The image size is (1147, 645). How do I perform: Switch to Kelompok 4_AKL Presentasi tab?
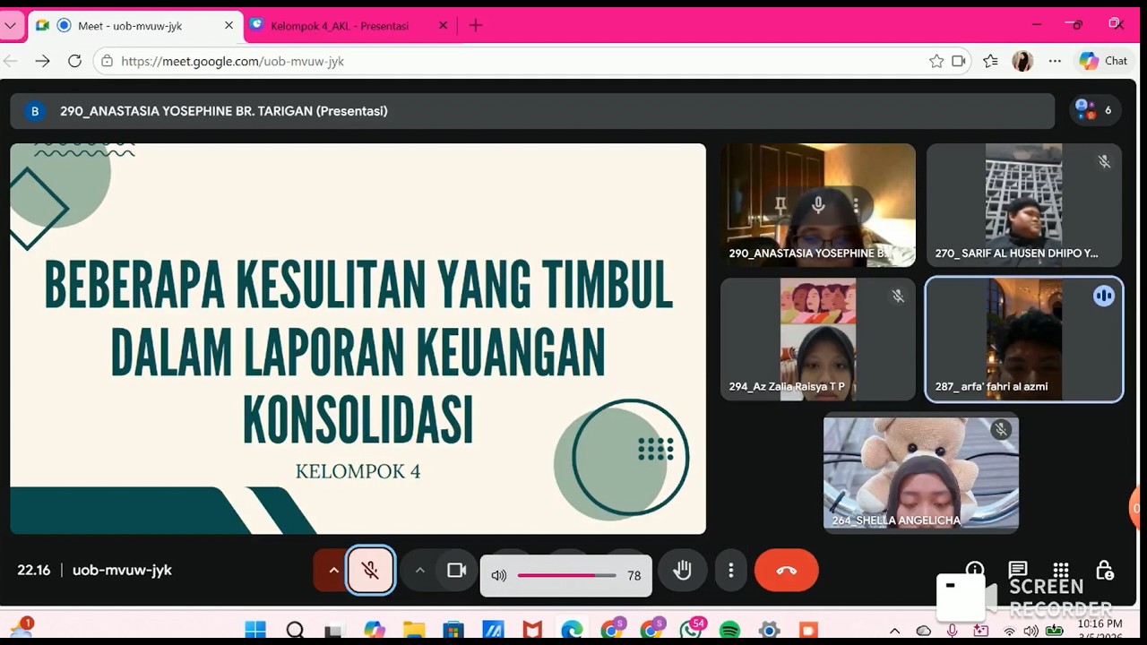click(x=341, y=25)
